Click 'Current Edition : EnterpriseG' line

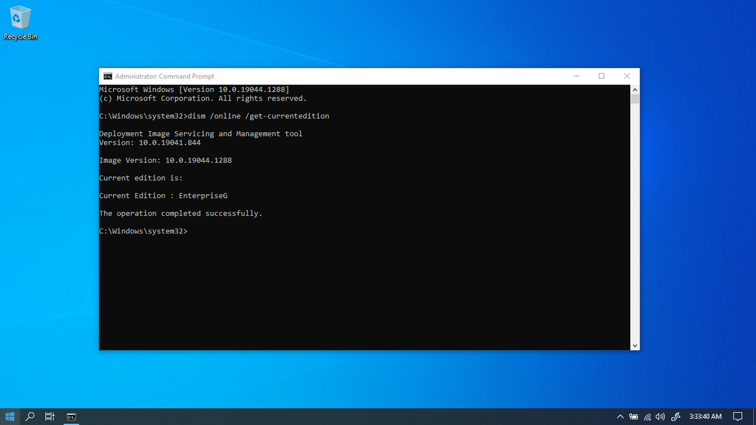163,196
